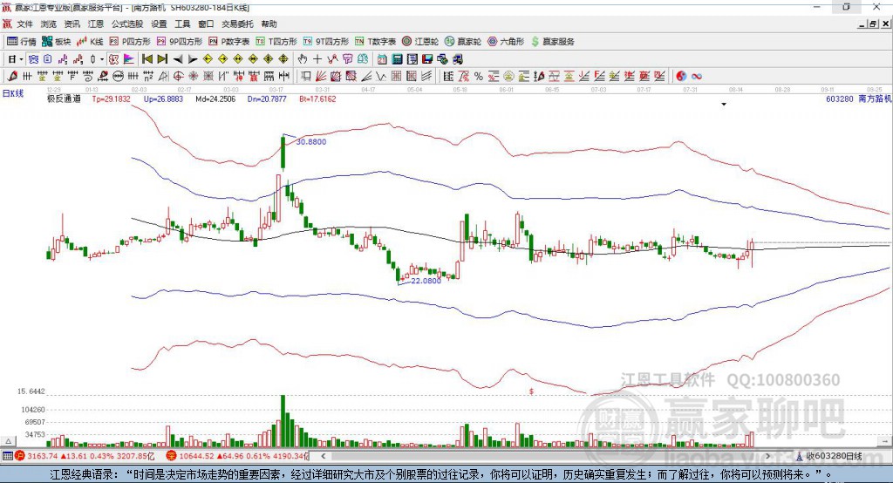Open the 文件 menu
893x483 pixels.
click(24, 24)
